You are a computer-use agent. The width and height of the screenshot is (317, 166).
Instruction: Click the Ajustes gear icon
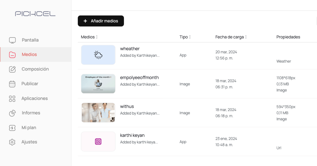click(12, 142)
